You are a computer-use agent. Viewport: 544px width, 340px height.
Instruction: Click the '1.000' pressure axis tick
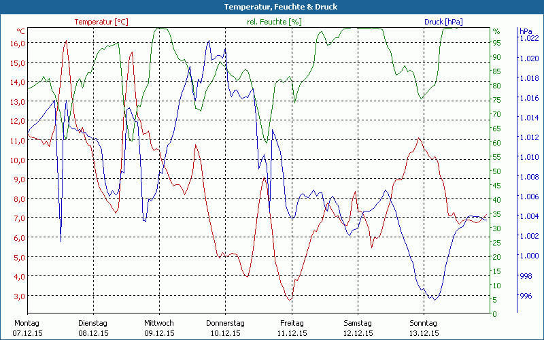(529, 256)
